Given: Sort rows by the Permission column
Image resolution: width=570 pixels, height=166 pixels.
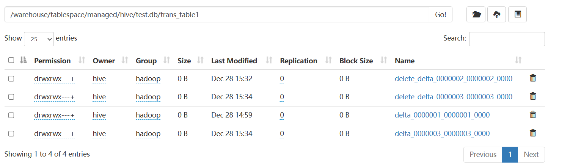Looking at the screenshot, I should point(52,61).
